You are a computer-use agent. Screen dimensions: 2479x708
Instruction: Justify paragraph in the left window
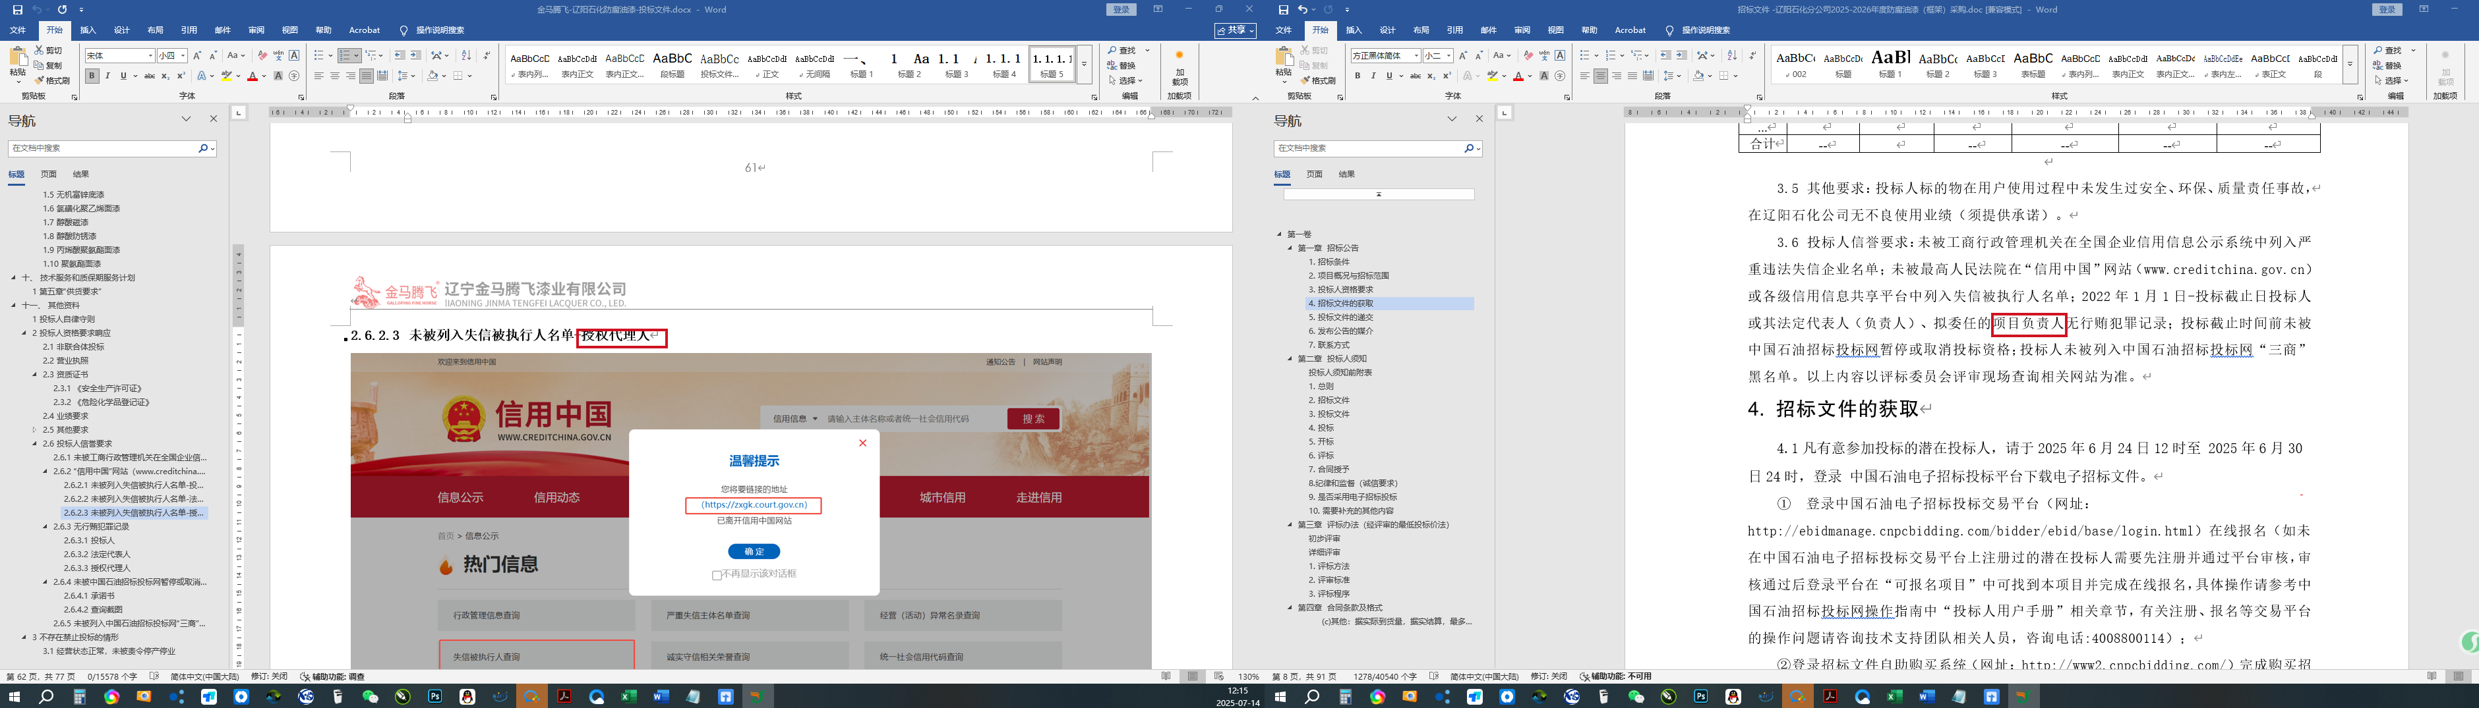[366, 76]
